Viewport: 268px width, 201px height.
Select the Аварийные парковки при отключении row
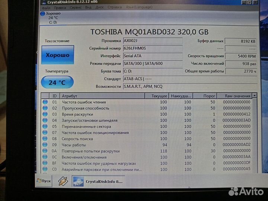(x=147, y=169)
